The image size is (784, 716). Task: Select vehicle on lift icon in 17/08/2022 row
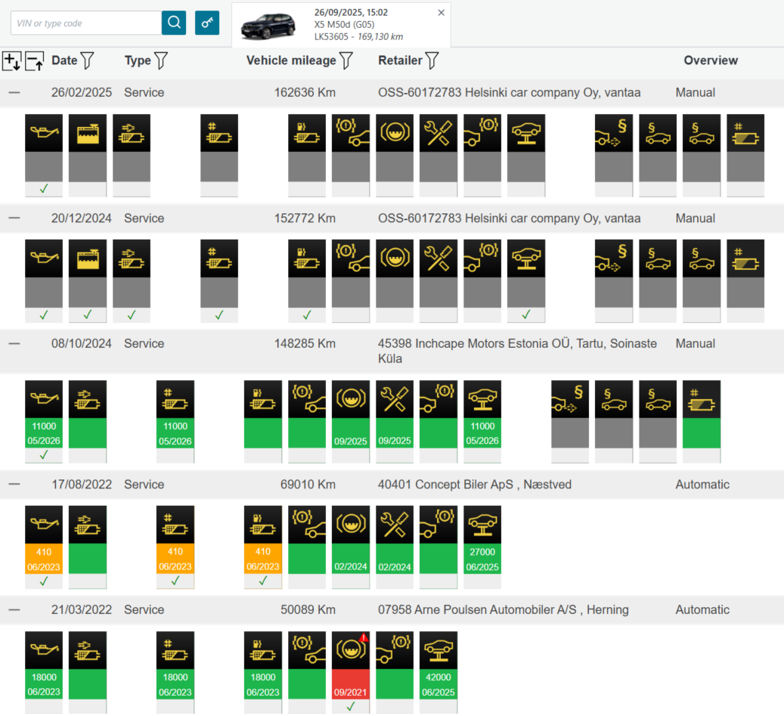(482, 524)
